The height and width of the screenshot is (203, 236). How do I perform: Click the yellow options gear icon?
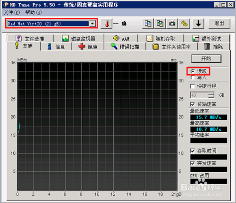184,24
